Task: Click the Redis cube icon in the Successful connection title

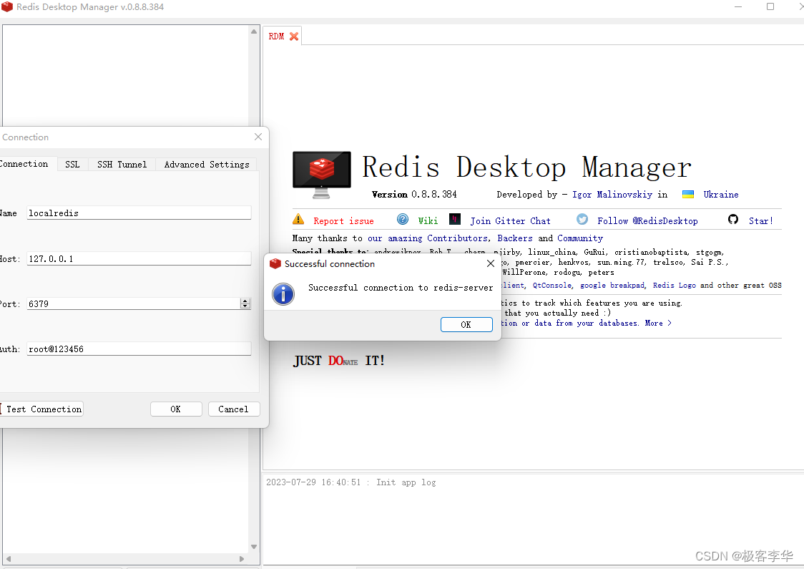Action: (275, 263)
